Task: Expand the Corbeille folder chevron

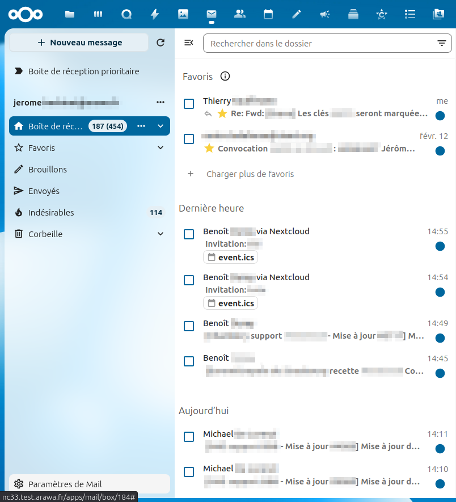Action: (x=161, y=234)
